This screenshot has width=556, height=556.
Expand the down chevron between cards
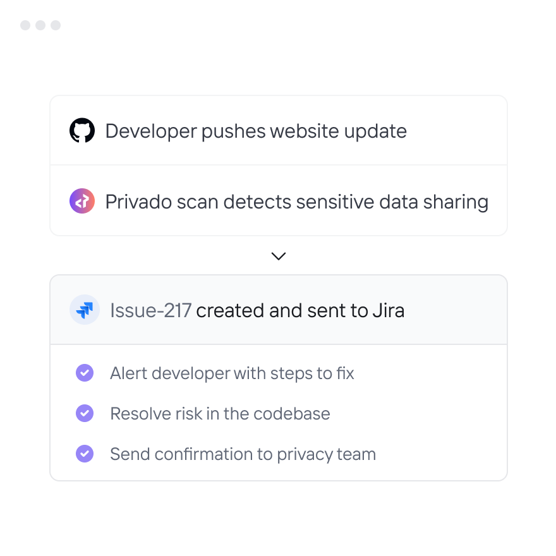tap(278, 256)
